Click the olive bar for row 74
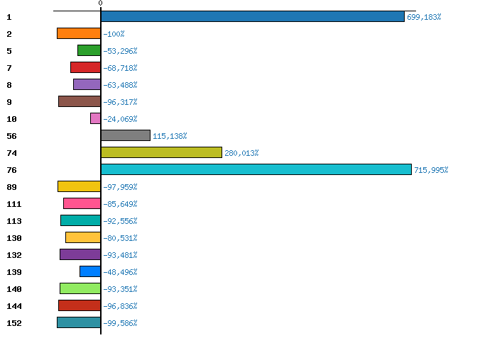The height and width of the screenshot is (355, 497). [161, 152]
